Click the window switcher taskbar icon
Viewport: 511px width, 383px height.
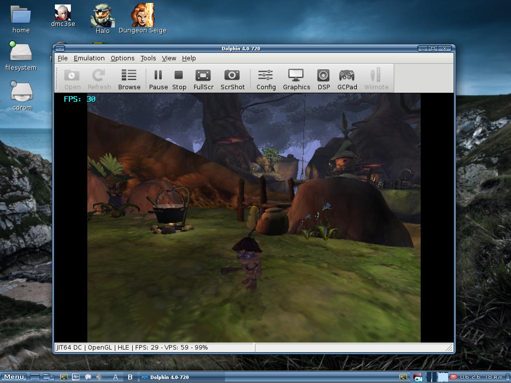coord(49,377)
